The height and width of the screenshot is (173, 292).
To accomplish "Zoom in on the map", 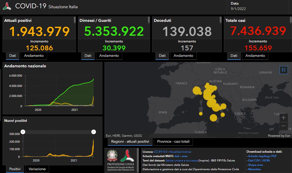I will 284,118.
